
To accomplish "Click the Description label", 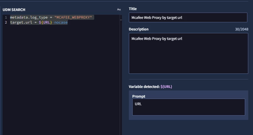I will pyautogui.click(x=139, y=29).
